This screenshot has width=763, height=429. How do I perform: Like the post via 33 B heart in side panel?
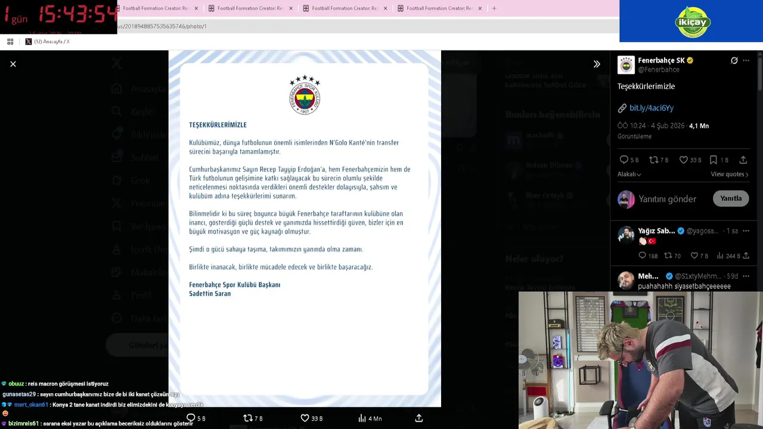click(690, 160)
